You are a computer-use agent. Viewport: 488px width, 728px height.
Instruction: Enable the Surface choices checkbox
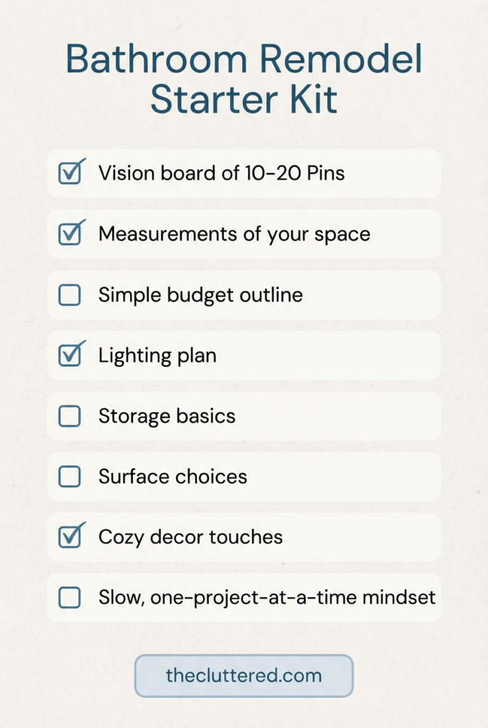click(70, 476)
